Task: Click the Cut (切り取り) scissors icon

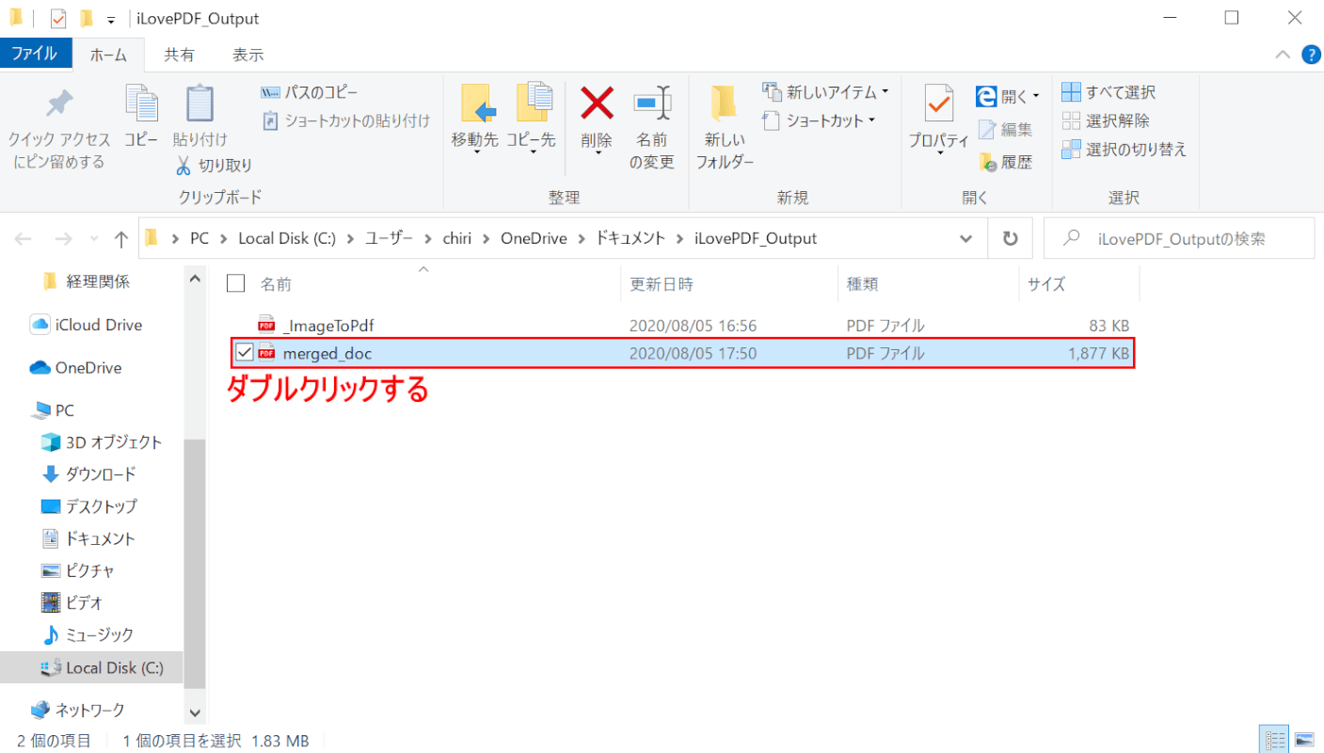Action: coord(184,166)
